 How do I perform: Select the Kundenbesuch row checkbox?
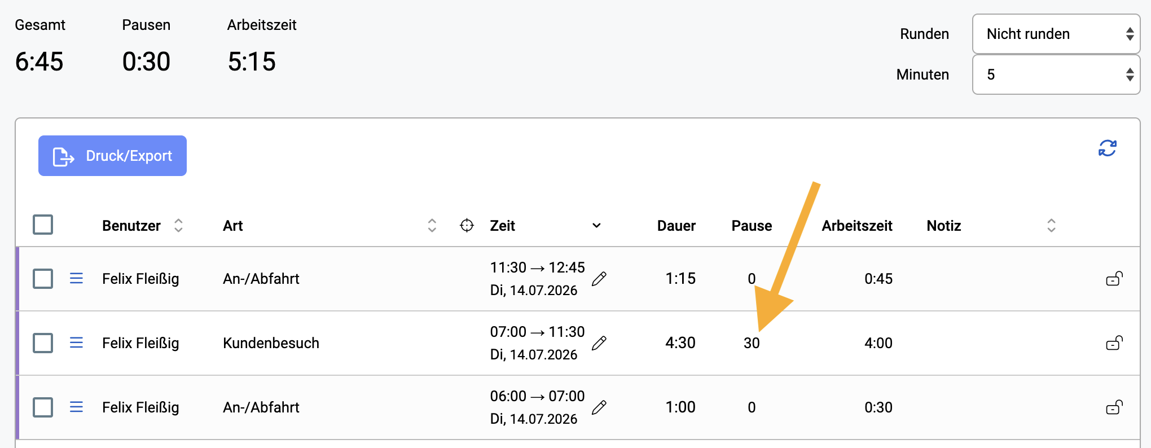pyautogui.click(x=43, y=343)
